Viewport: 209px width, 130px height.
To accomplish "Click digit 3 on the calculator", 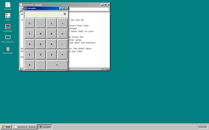I will (x=52, y=55).
